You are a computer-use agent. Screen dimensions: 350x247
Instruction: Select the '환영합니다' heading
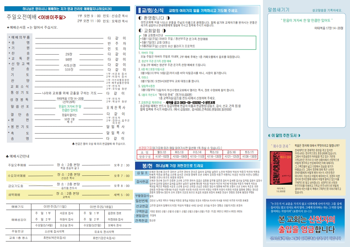pyautogui.click(x=154, y=18)
